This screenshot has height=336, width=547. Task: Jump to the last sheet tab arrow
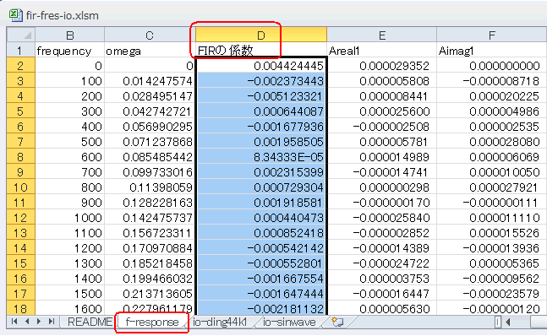tap(52, 322)
